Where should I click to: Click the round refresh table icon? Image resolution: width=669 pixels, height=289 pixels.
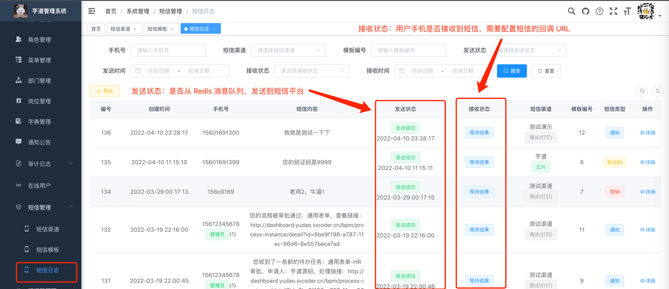[658, 91]
